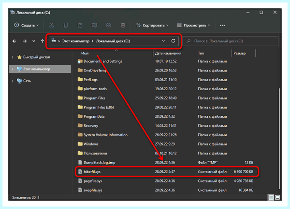Select the Пользователи folder name
290x209 pixels.
tap(95, 153)
